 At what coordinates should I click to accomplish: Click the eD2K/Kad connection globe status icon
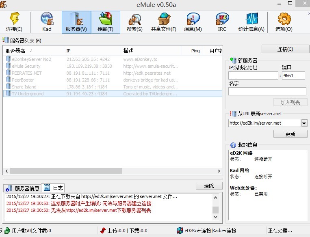180,231
